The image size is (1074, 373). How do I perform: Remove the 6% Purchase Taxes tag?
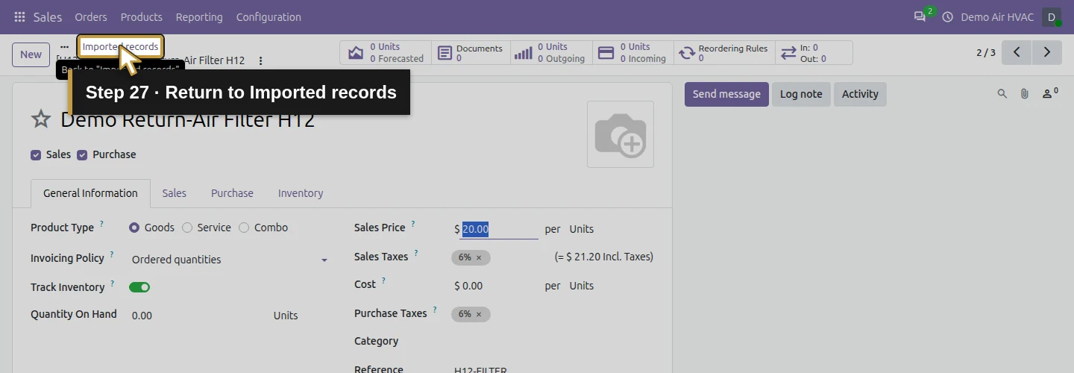click(479, 314)
